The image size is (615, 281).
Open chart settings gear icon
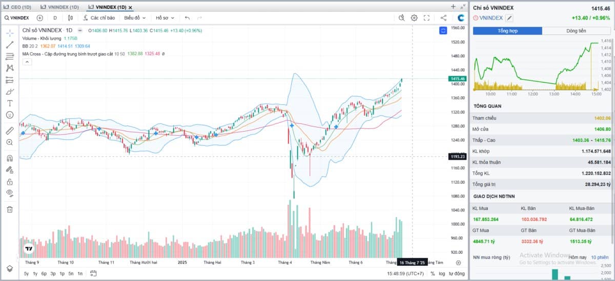(x=414, y=17)
